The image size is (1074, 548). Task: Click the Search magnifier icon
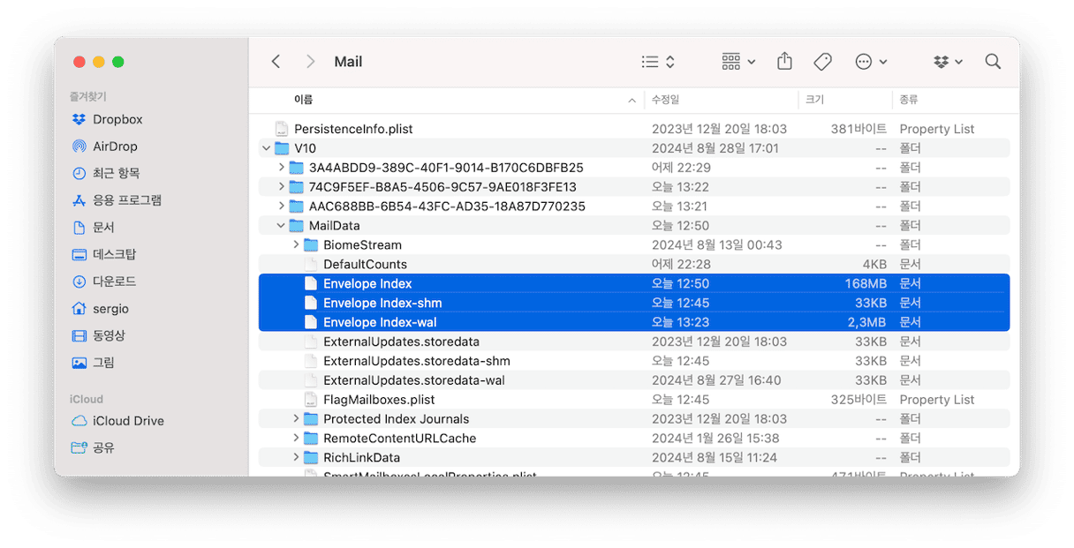(x=993, y=62)
